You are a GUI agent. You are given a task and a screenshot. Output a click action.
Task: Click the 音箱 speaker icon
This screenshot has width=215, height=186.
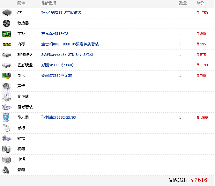[x=6, y=170]
